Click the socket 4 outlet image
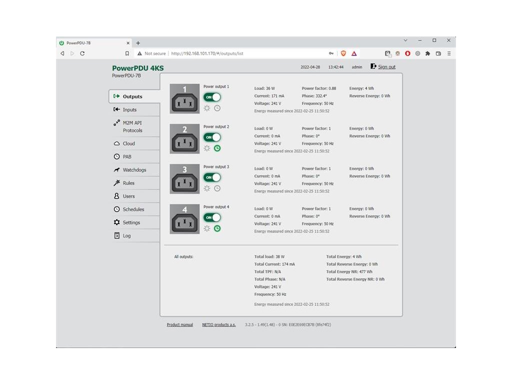The height and width of the screenshot is (384, 512). (184, 219)
